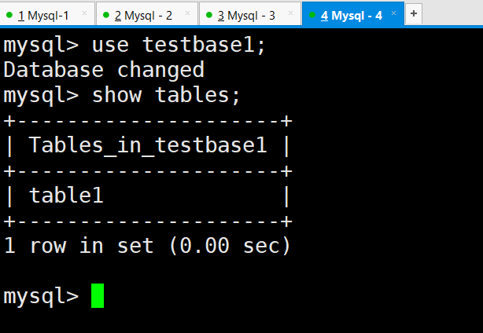This screenshot has width=483, height=333.
Task: Add a new session tab with plus
Action: coord(414,13)
